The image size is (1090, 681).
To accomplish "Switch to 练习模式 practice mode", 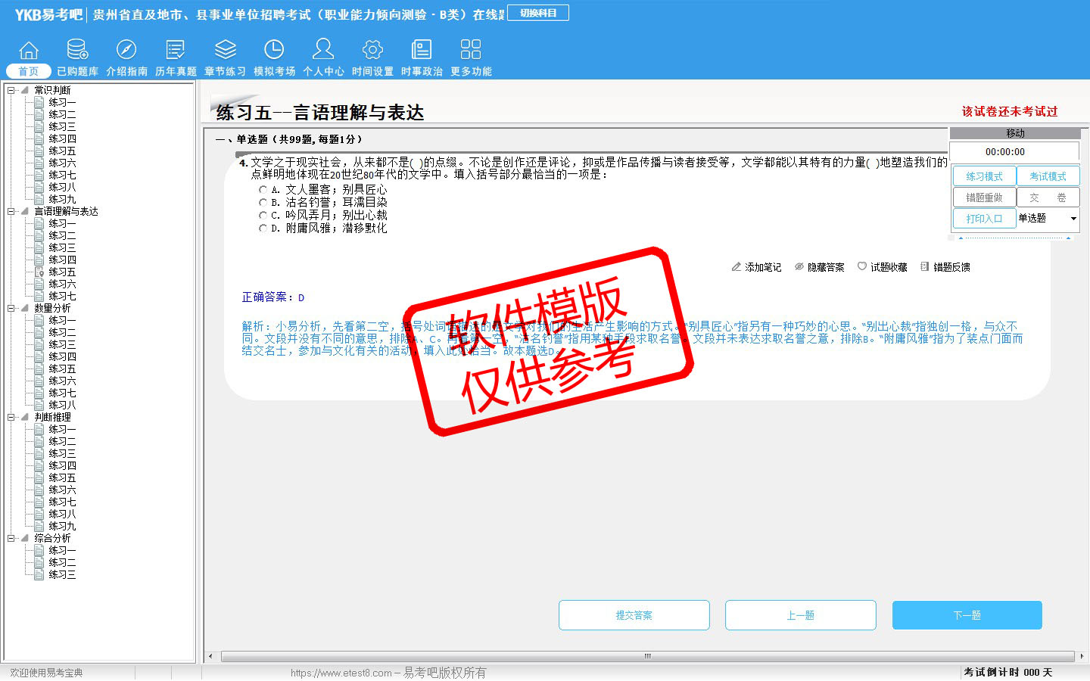I will tap(984, 176).
